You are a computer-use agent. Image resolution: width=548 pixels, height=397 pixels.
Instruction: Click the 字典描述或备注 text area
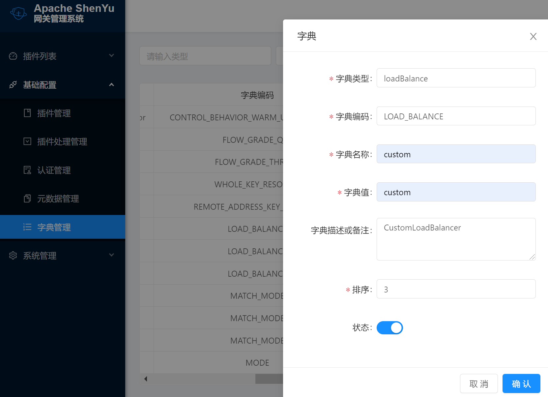(x=456, y=239)
